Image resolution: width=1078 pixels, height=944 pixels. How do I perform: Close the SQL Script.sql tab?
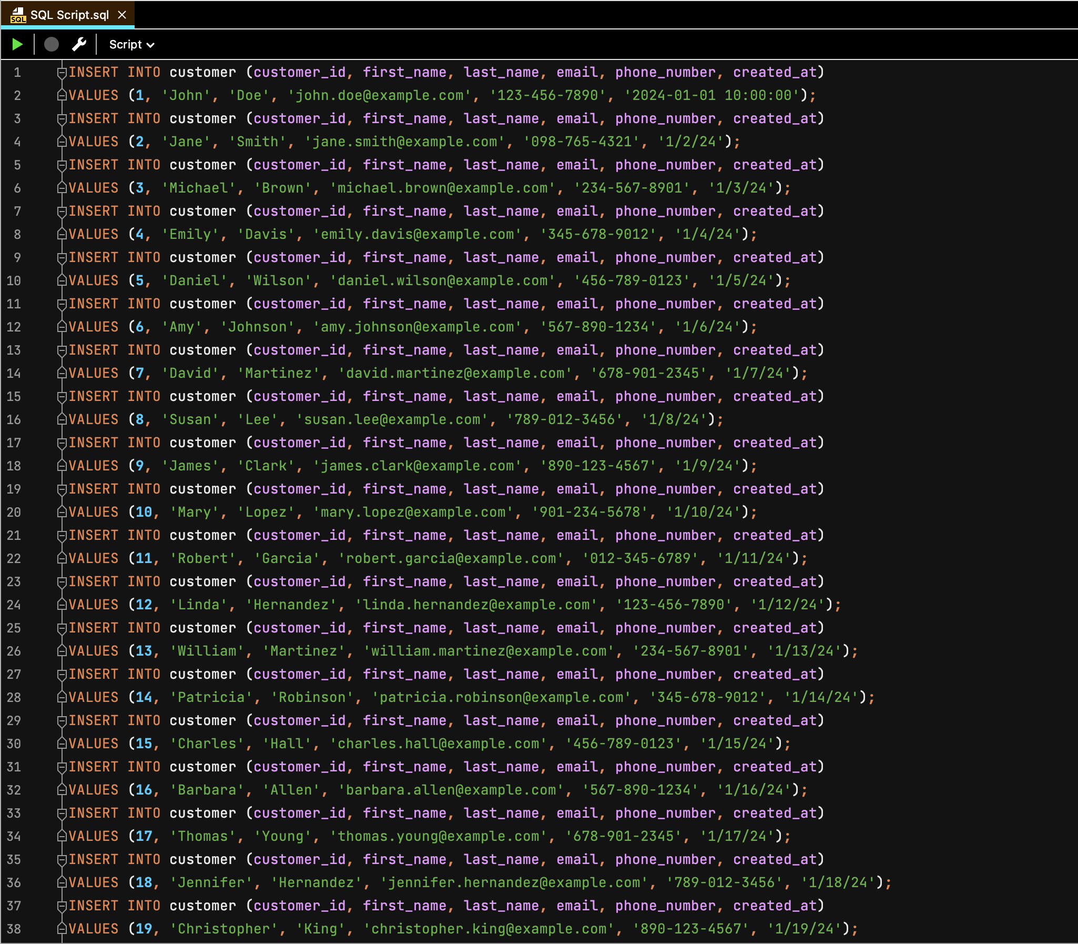coord(122,15)
